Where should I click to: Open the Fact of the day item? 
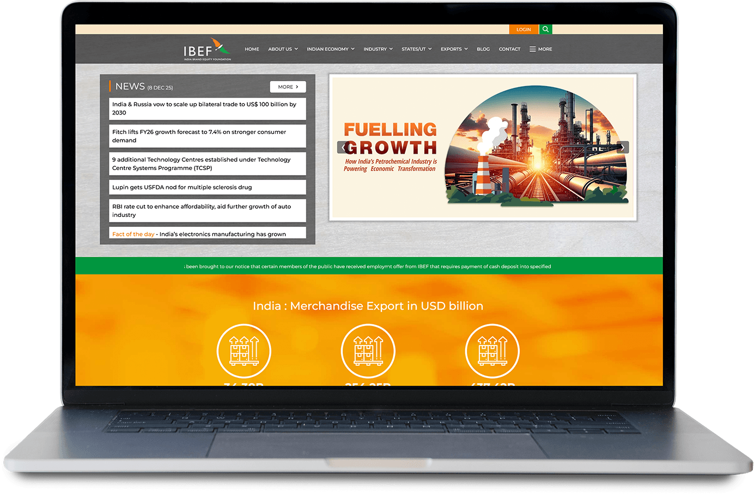208,233
